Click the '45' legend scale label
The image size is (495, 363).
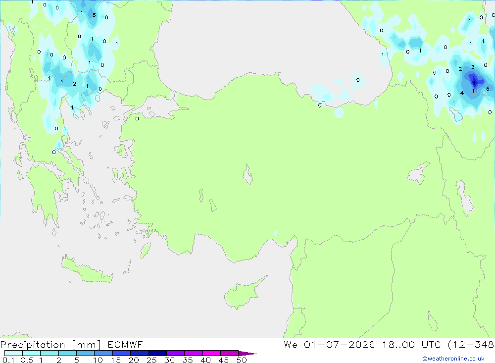(224, 360)
